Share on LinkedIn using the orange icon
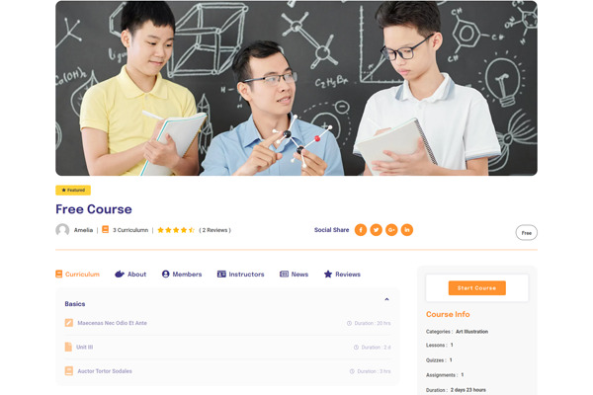This screenshot has width=593, height=395. click(407, 230)
